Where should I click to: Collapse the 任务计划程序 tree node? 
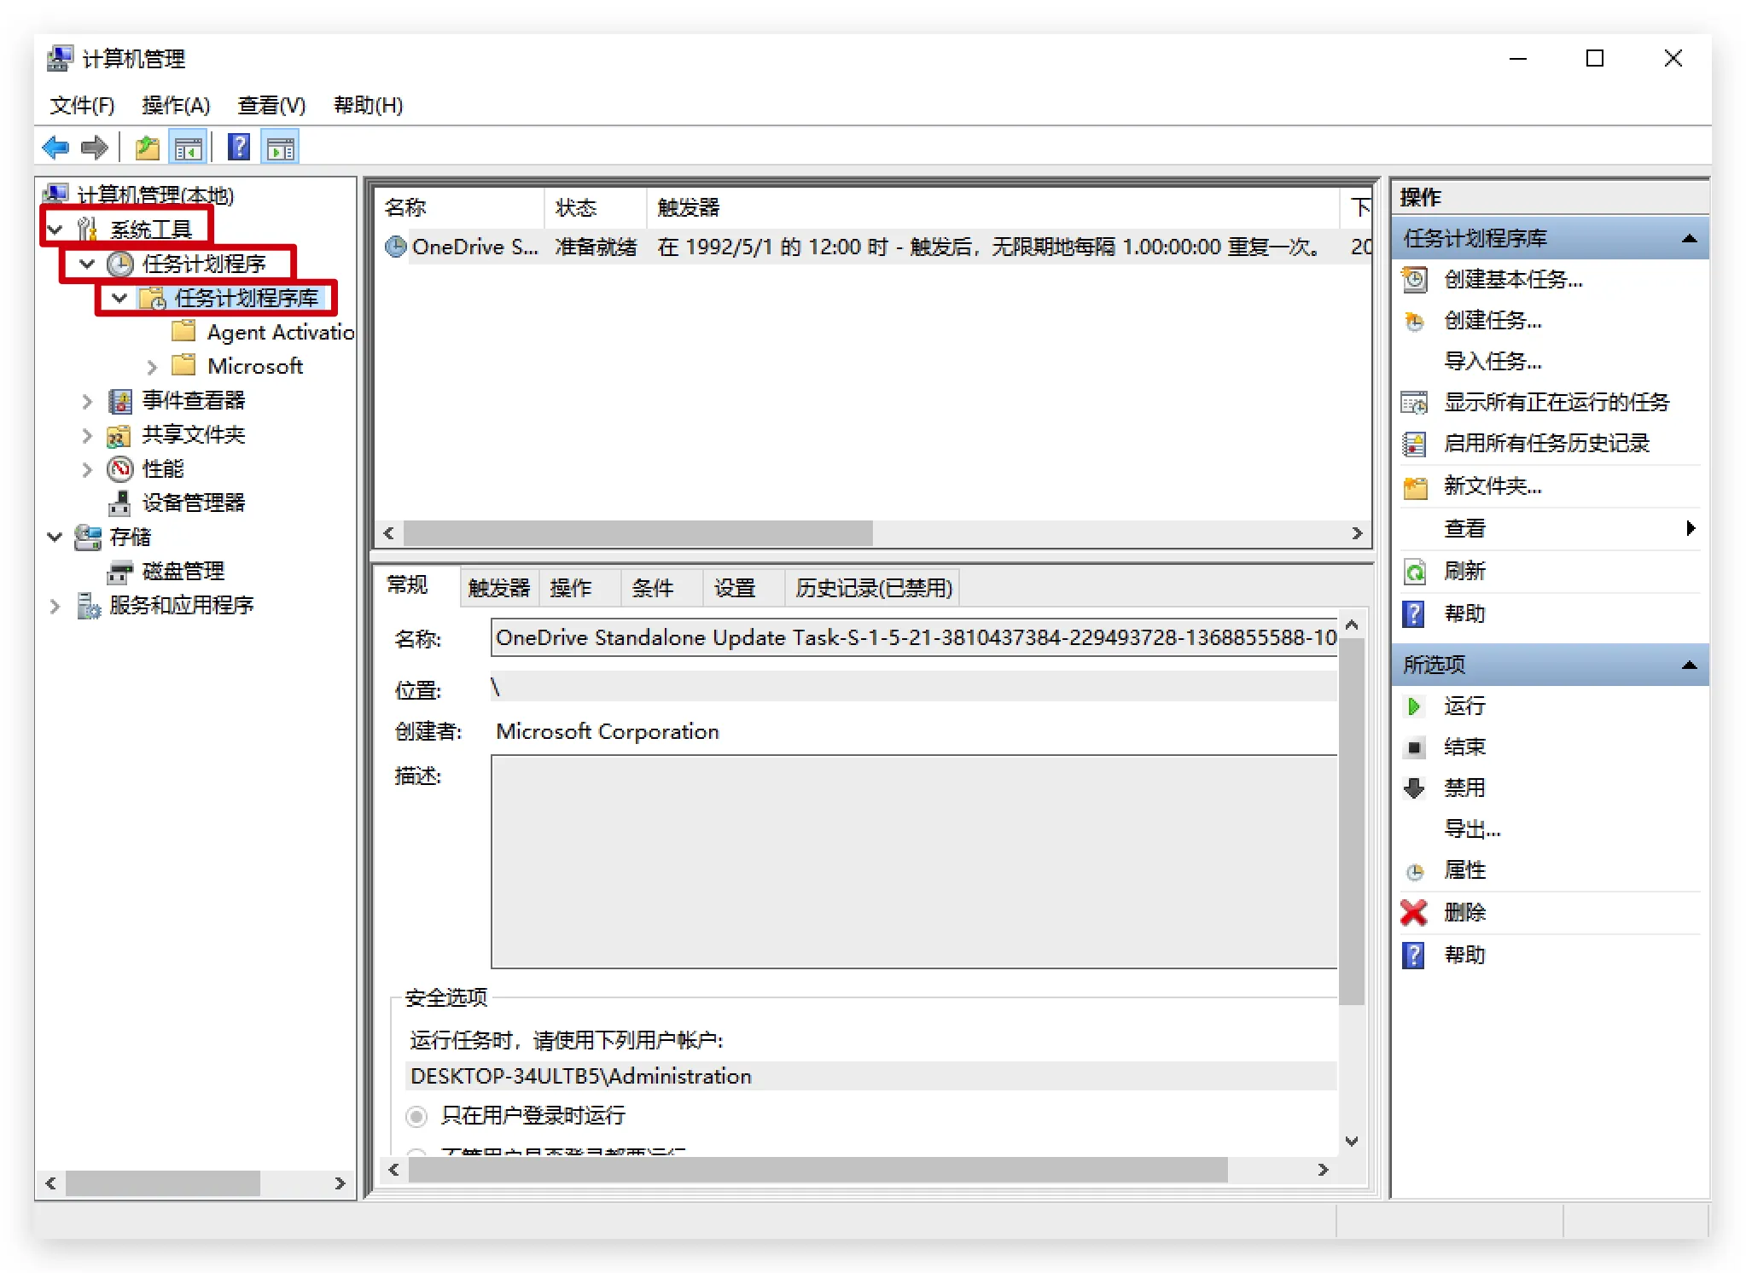(x=87, y=264)
